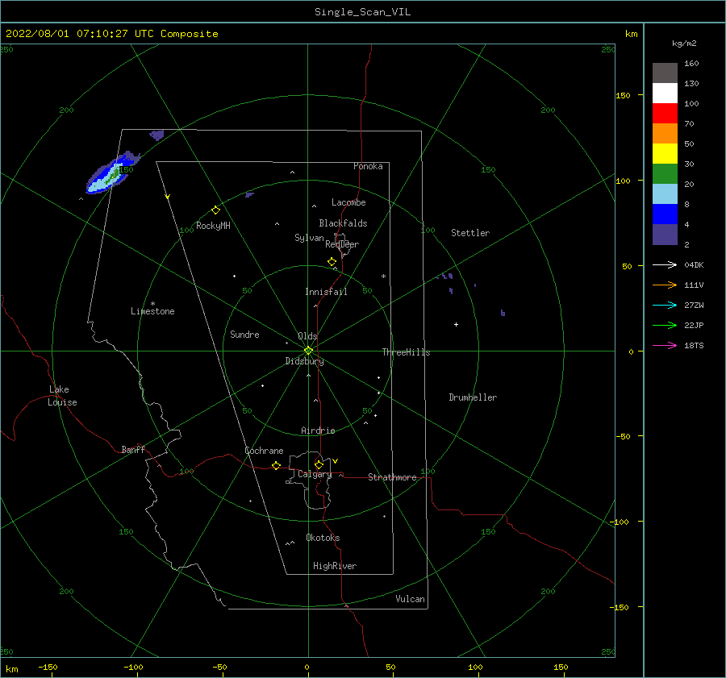Image resolution: width=726 pixels, height=678 pixels.
Task: Click the Strathmore label
Action: (x=392, y=477)
